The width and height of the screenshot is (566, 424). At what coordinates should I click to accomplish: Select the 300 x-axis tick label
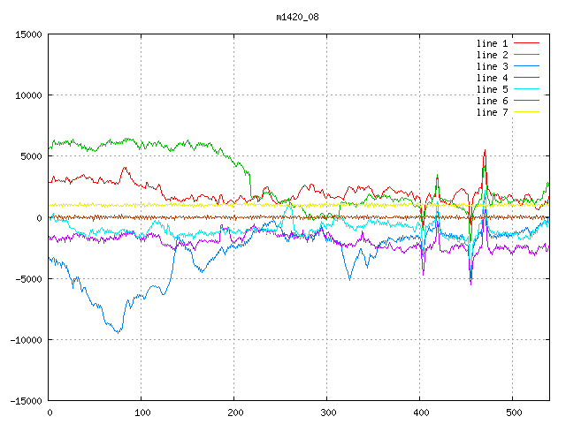pos(327,413)
